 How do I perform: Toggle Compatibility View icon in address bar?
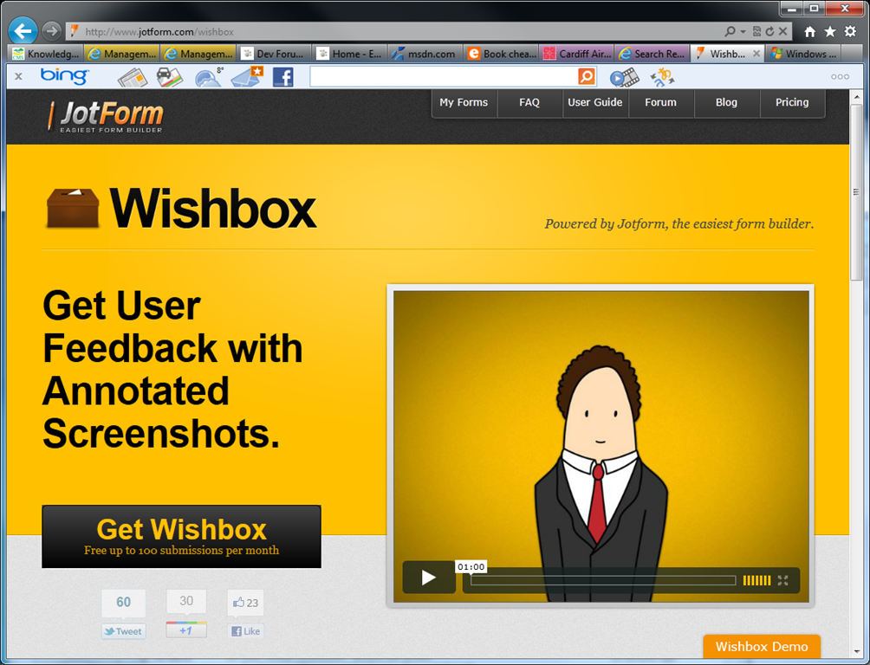756,32
